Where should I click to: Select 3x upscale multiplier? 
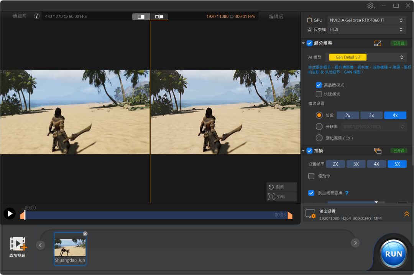(x=371, y=115)
